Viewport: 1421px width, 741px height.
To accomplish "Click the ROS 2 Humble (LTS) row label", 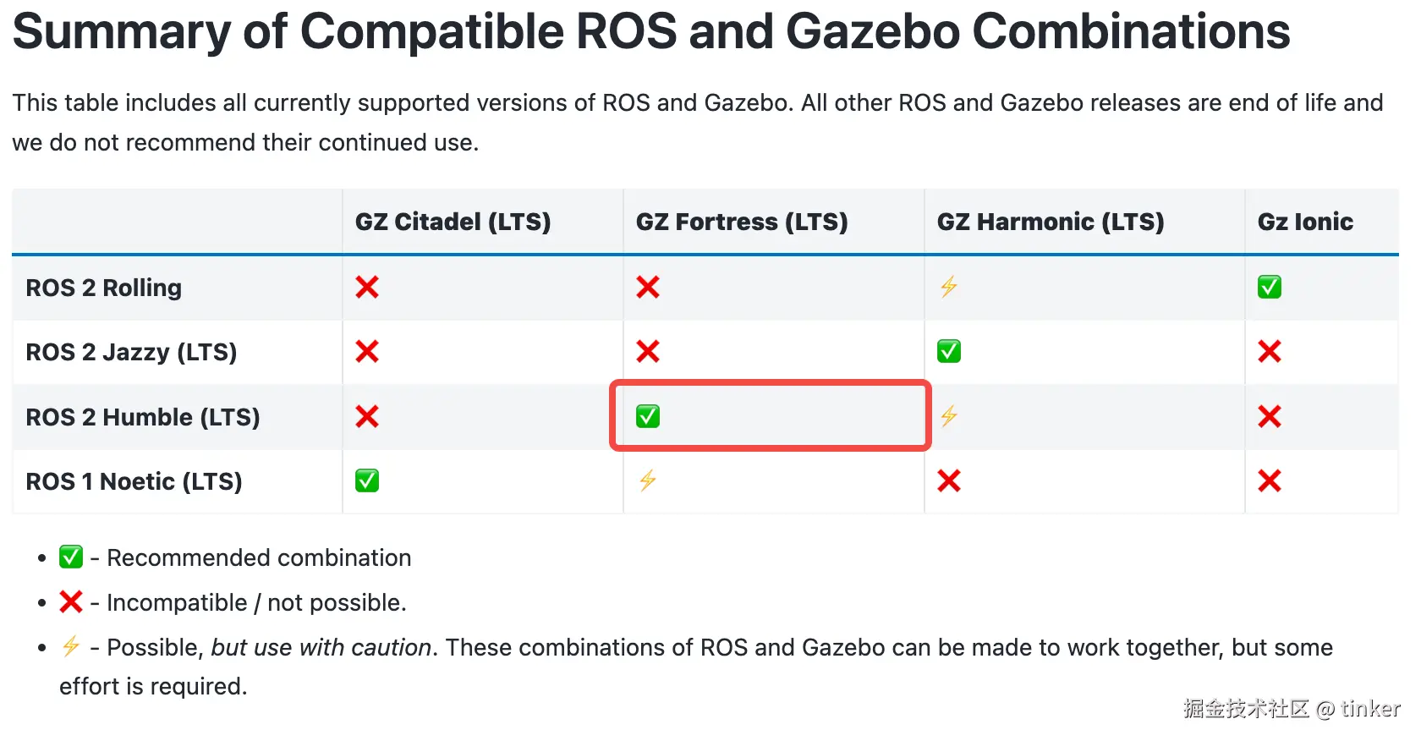I will (143, 417).
